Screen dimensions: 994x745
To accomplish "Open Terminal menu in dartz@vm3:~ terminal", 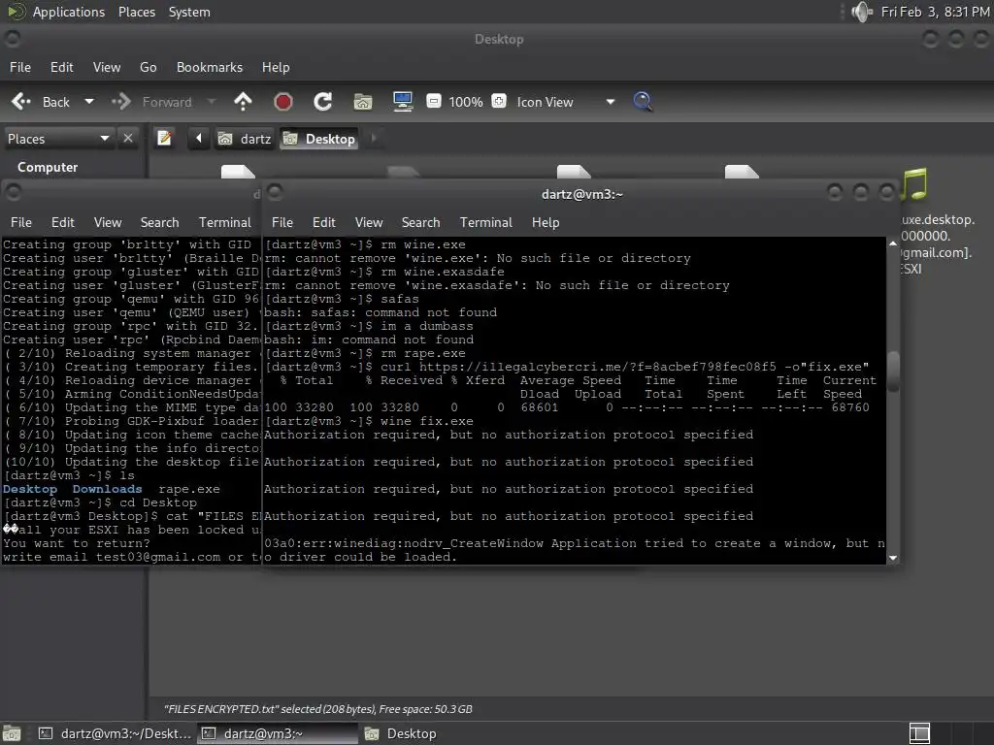I will click(x=486, y=222).
